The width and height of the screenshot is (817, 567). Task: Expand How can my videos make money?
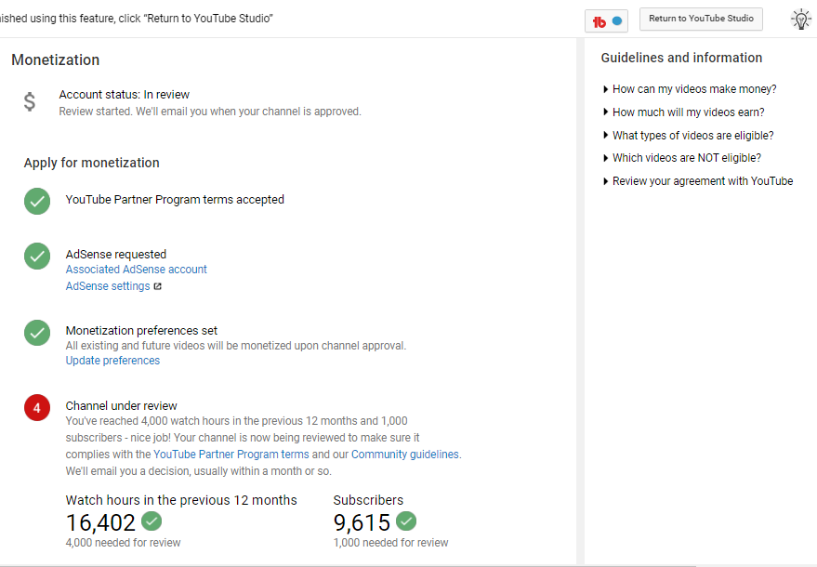[690, 89]
